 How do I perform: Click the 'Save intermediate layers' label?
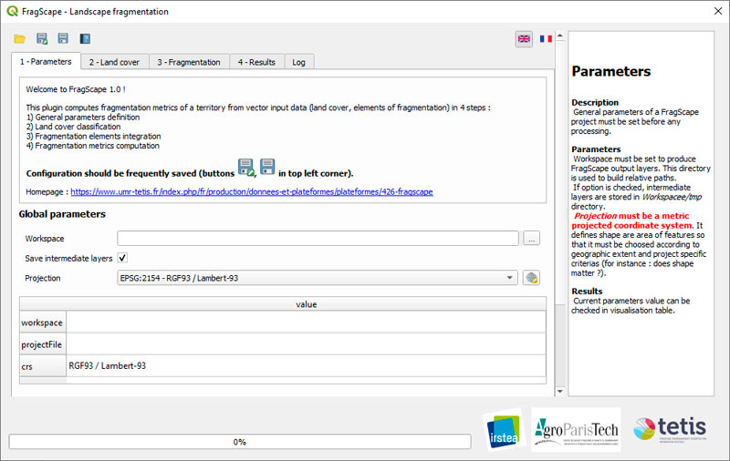(x=68, y=259)
